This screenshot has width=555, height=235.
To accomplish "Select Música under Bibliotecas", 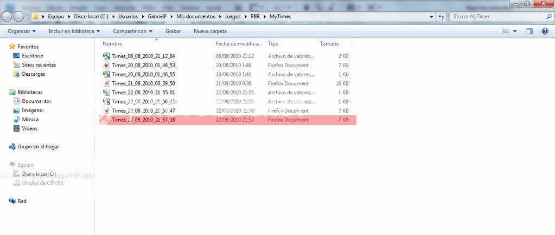I will [30, 120].
